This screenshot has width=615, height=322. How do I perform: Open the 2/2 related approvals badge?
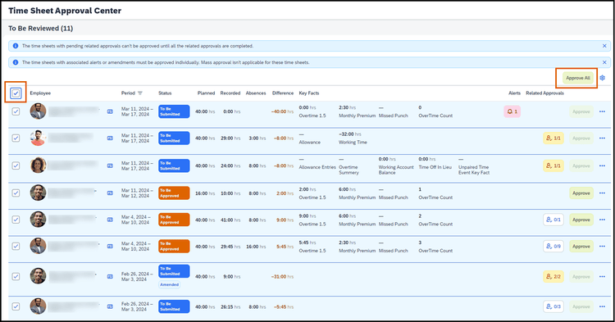(553, 277)
